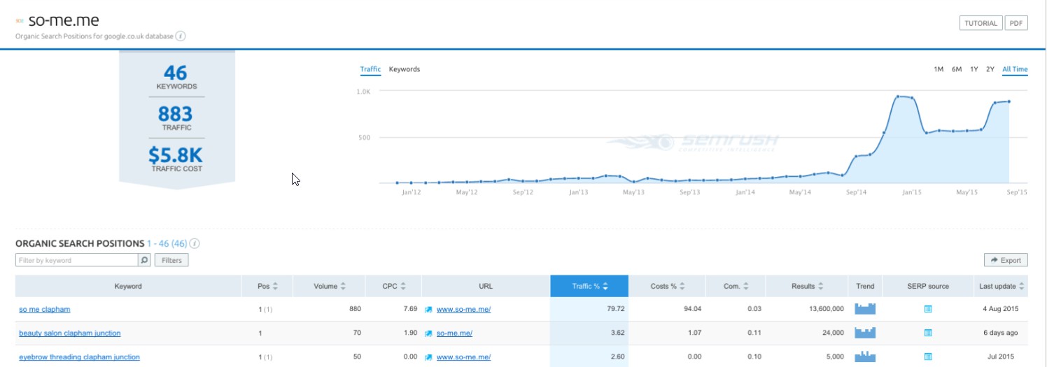Click the 883 Traffic summary figure
Screen dimensions: 1047x367
pos(175,113)
